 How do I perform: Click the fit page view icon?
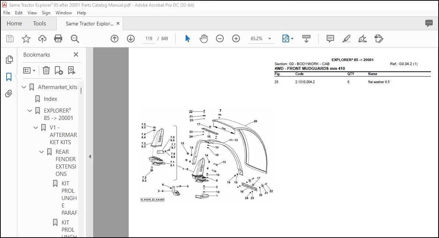click(285, 39)
